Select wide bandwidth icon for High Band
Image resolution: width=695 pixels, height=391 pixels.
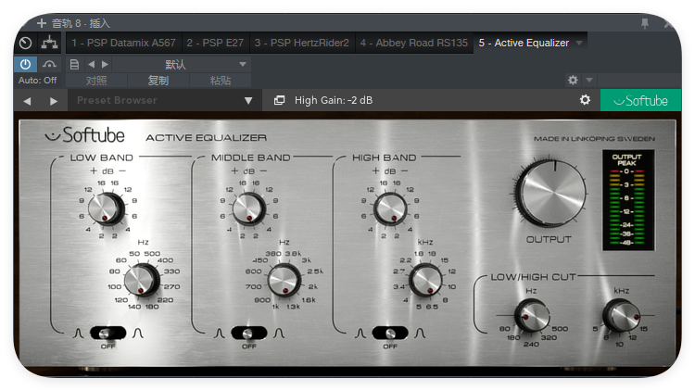tap(420, 334)
